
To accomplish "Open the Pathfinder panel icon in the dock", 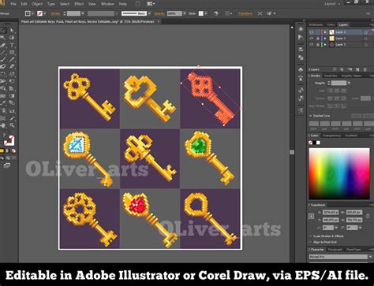I will tap(301, 58).
